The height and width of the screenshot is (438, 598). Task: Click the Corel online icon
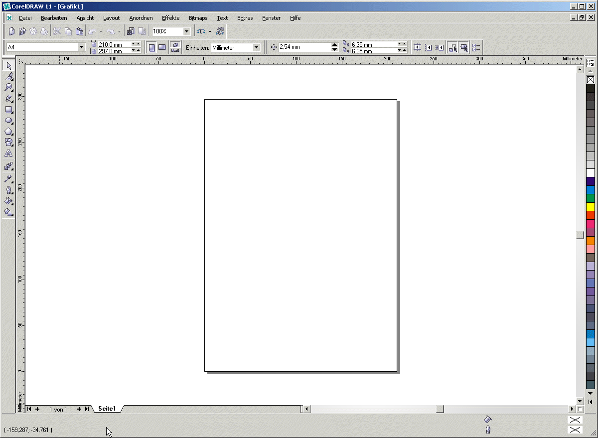point(220,31)
